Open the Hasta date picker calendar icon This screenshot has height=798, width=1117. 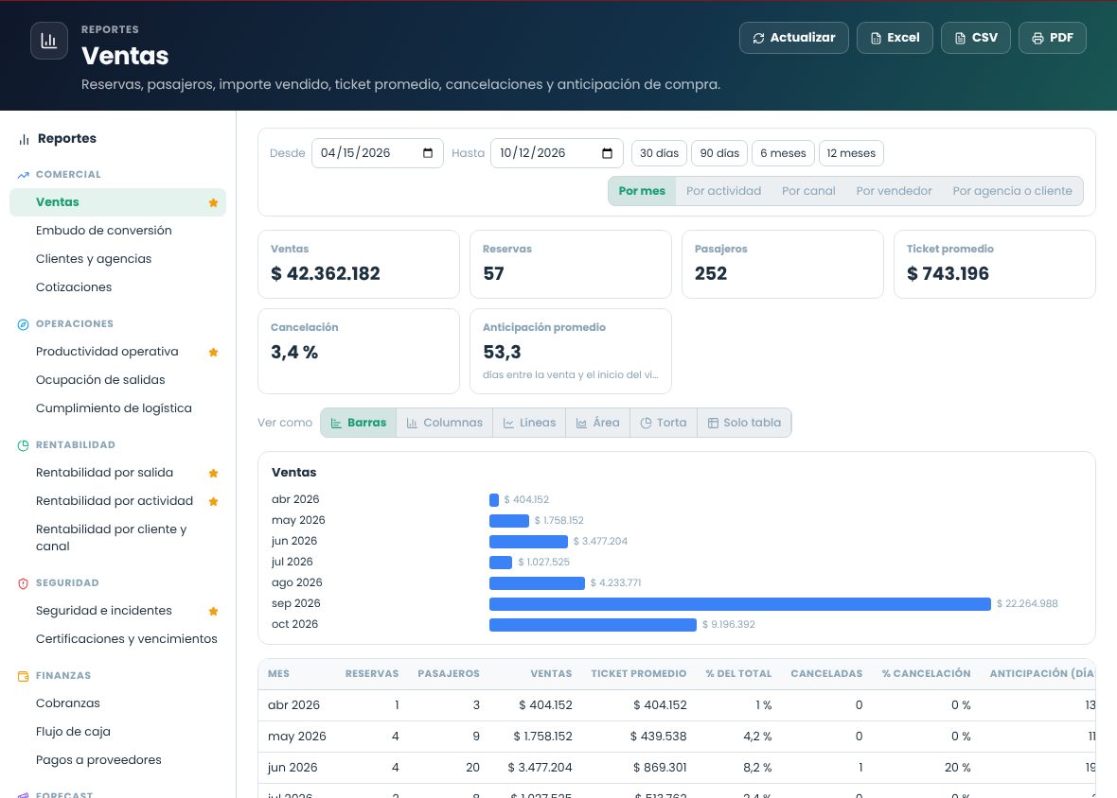pyautogui.click(x=607, y=153)
